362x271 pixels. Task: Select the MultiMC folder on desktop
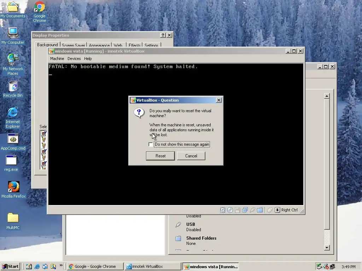13,221
